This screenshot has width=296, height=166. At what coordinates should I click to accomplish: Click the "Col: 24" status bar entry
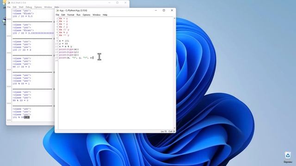pos(172,131)
